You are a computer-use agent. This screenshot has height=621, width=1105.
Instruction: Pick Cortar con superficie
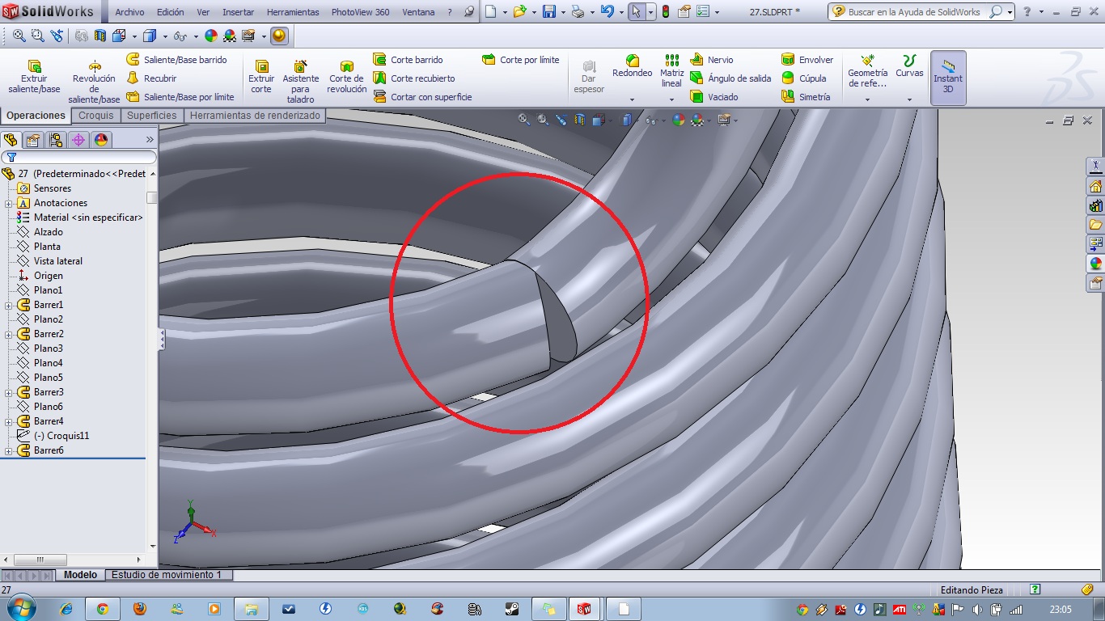click(422, 97)
